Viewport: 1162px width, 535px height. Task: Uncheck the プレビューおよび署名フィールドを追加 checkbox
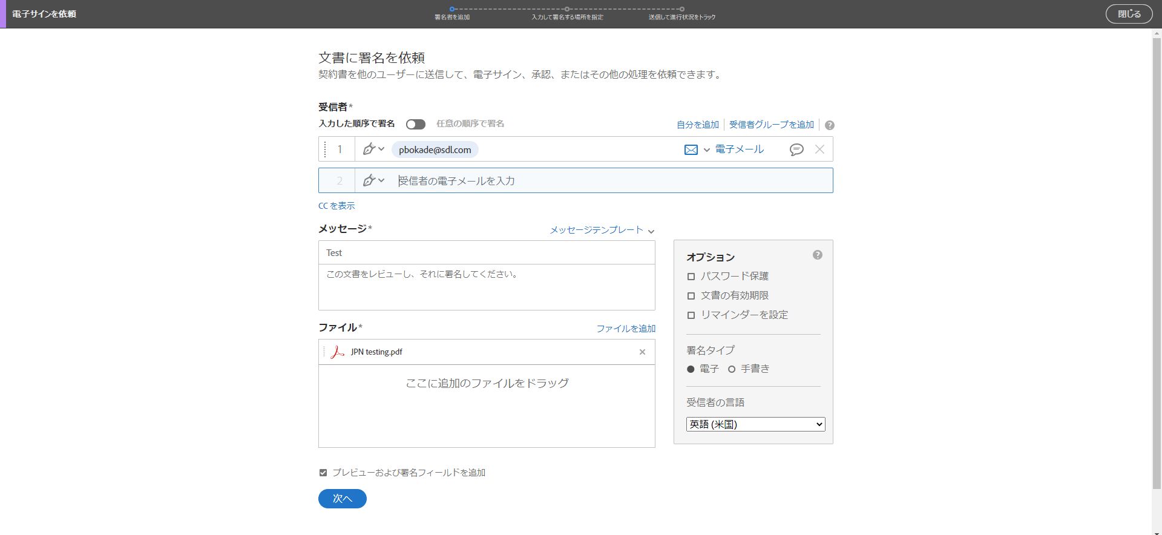[323, 473]
